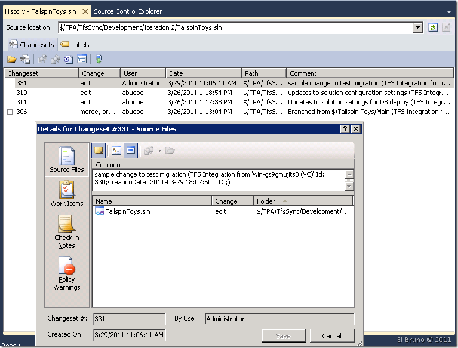Toggle the yellow comment display button in the dialog toolbar
This screenshot has width=458, height=348.
tap(99, 150)
